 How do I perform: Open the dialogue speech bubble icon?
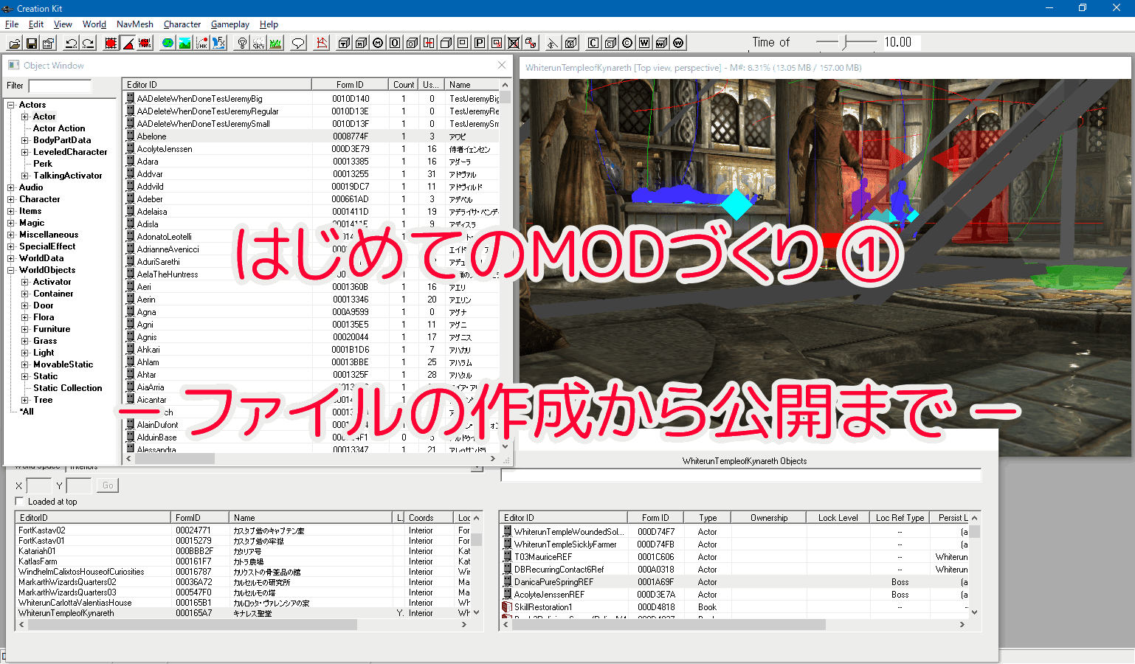pyautogui.click(x=297, y=43)
